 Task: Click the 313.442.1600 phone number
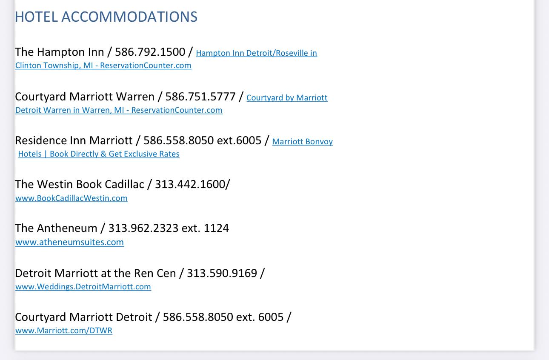point(191,184)
